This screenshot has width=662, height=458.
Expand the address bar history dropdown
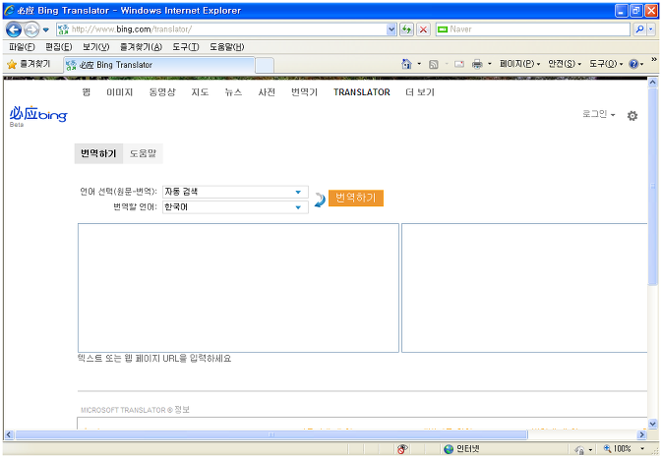[x=391, y=29]
